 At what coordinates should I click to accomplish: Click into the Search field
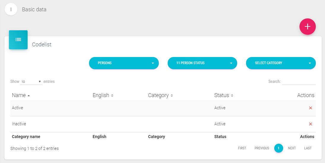(x=299, y=82)
